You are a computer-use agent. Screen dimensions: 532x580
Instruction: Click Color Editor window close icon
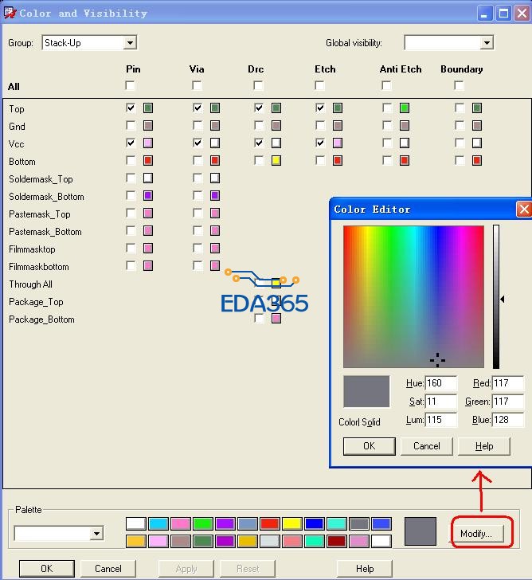pyautogui.click(x=524, y=210)
